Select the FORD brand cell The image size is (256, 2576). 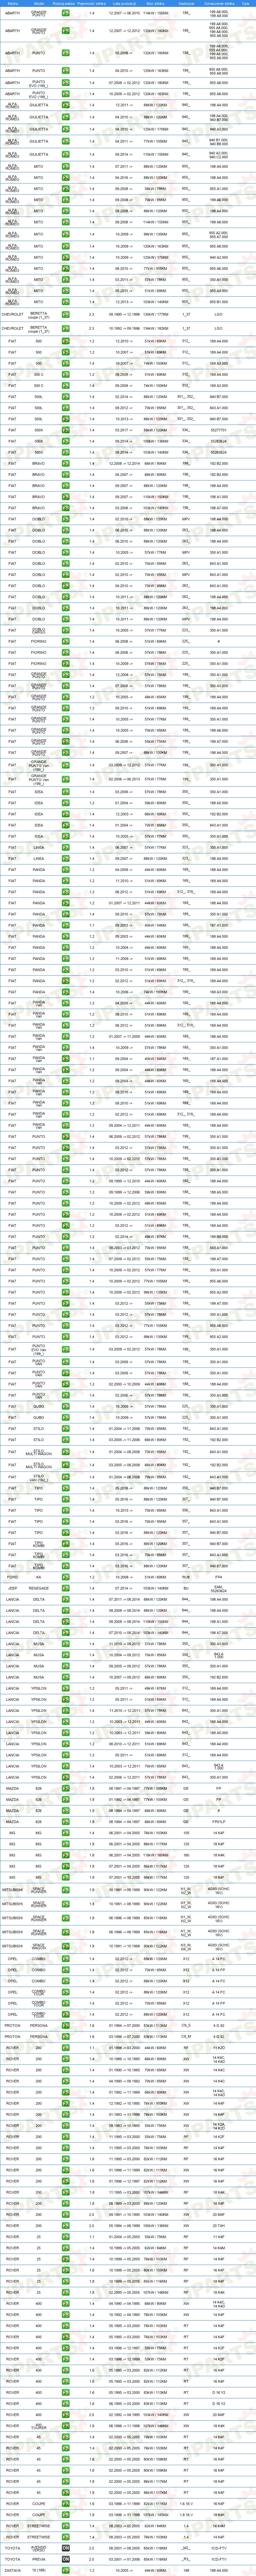tap(12, 1577)
